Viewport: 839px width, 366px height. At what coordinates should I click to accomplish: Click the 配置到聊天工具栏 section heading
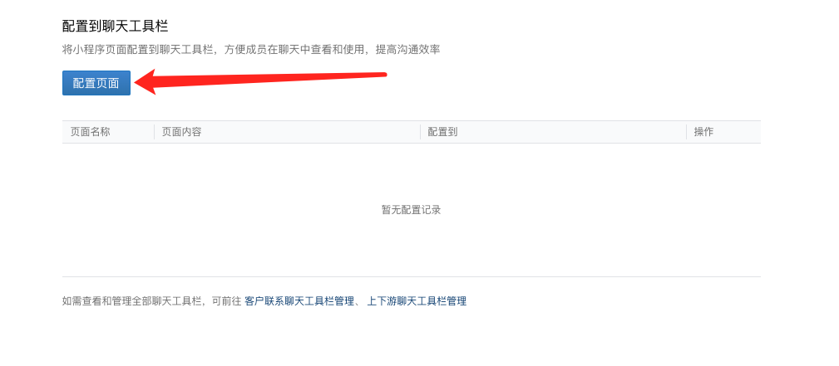pos(115,26)
